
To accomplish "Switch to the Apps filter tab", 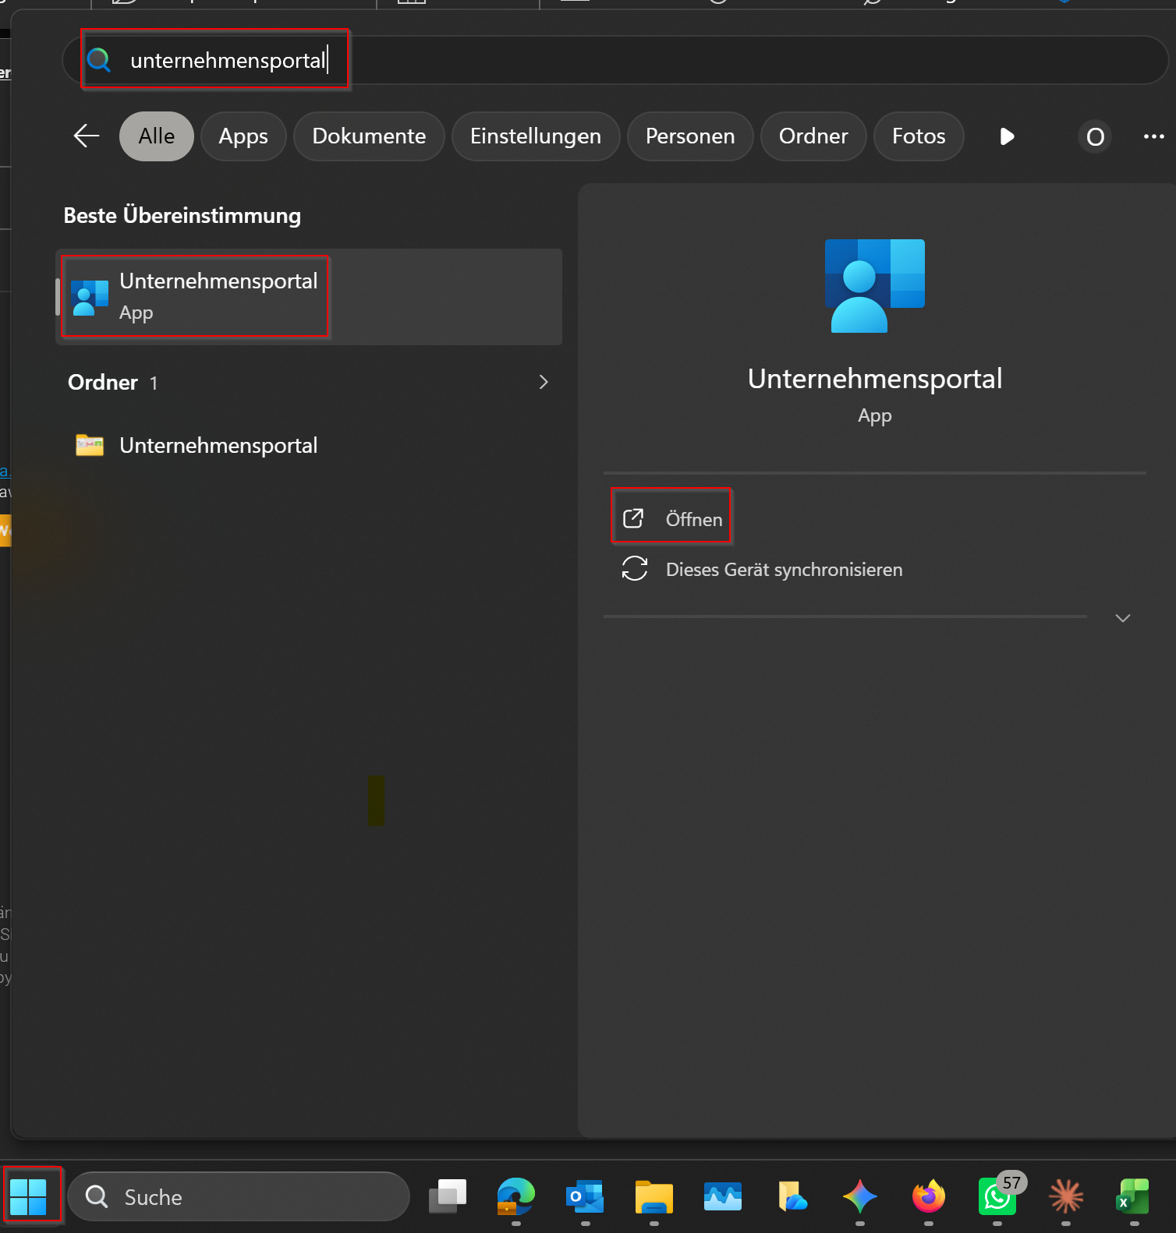I will click(x=243, y=136).
